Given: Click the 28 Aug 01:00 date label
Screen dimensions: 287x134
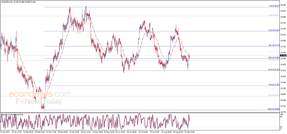Looking at the screenshot, I should click(x=178, y=131).
